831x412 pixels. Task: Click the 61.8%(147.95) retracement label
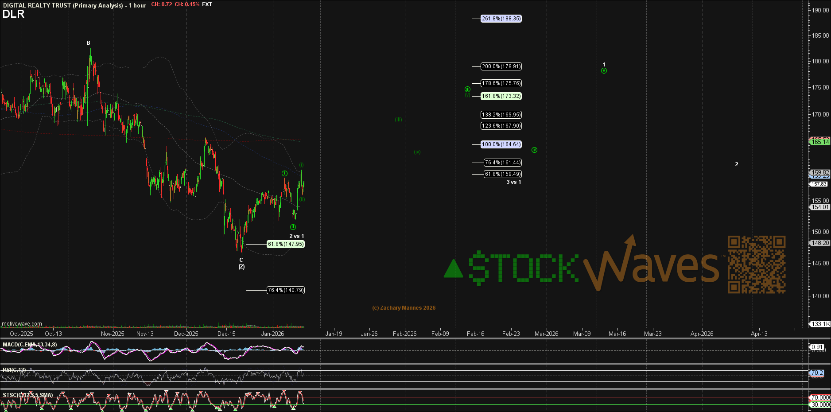[x=286, y=244]
